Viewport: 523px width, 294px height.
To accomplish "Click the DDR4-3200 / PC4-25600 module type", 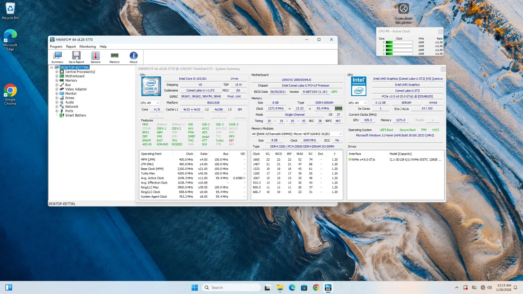I will [302, 147].
